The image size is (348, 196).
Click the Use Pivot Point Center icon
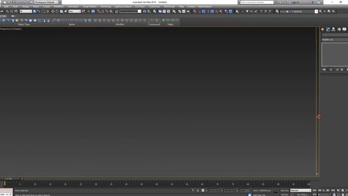pyautogui.click(x=83, y=11)
